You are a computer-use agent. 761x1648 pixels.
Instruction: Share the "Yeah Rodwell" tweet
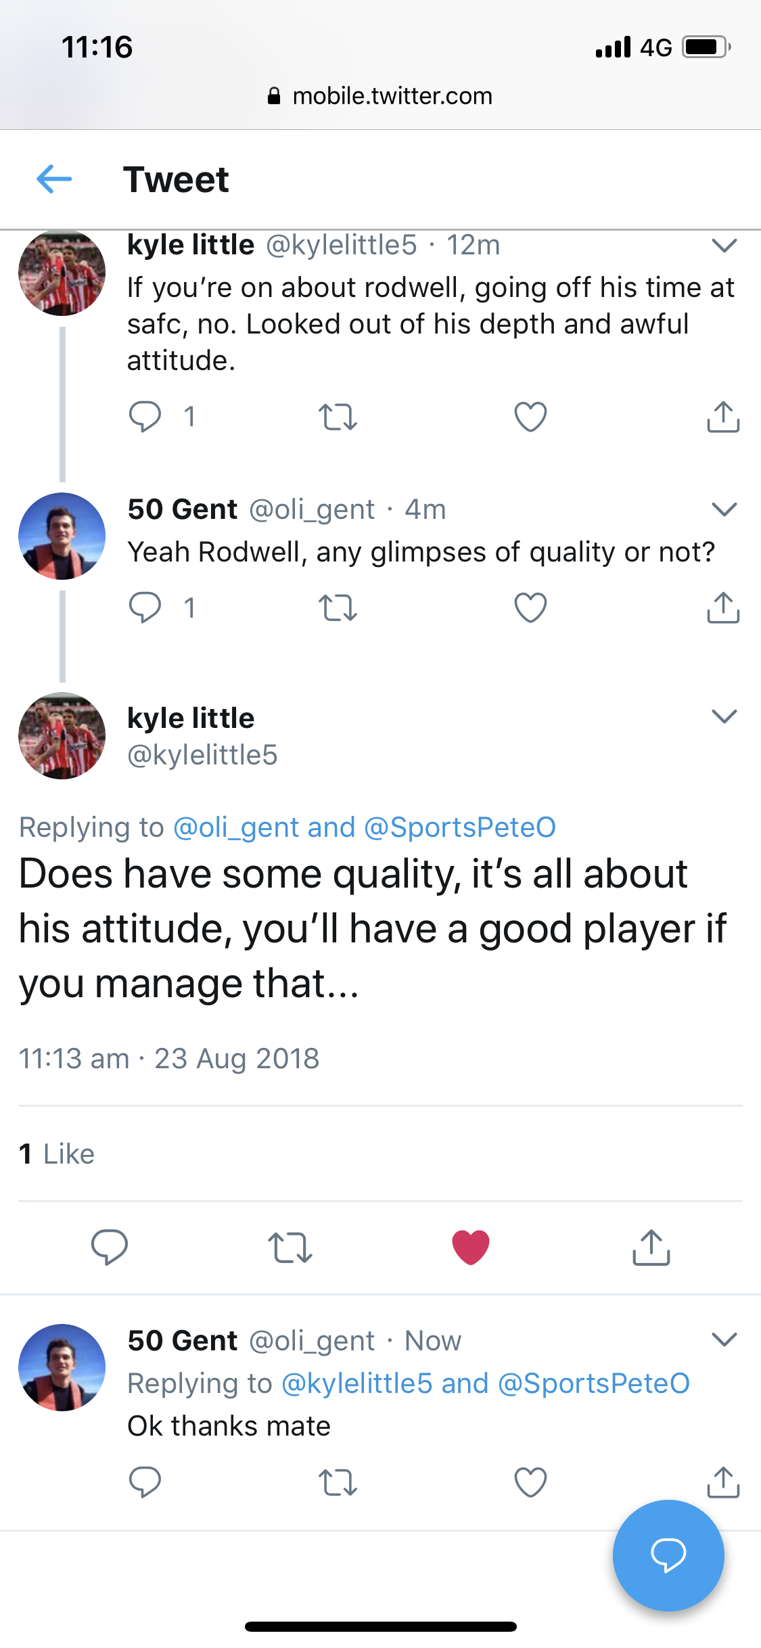pos(723,608)
